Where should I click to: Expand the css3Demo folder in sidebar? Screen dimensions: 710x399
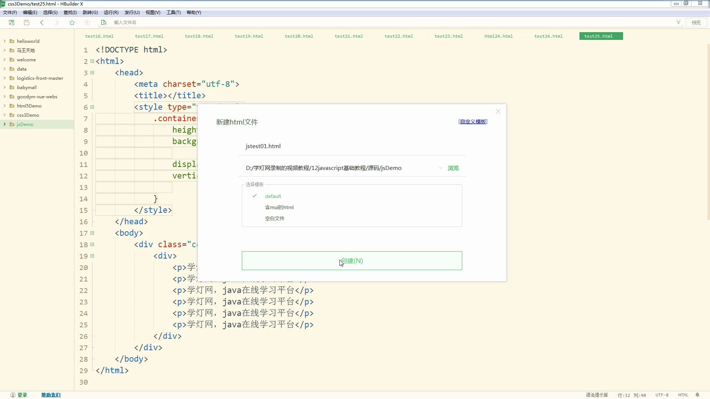pyautogui.click(x=4, y=115)
